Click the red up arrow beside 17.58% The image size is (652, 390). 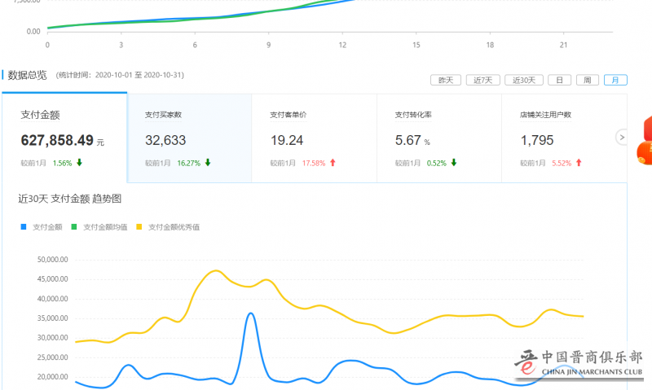pyautogui.click(x=333, y=163)
